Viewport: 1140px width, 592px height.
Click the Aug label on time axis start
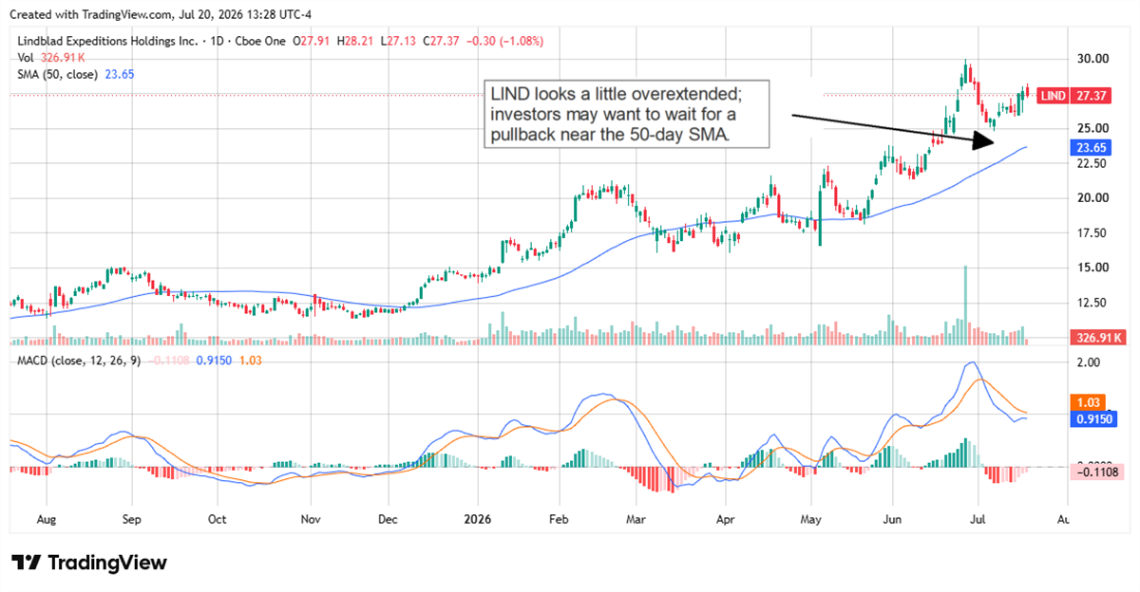click(47, 520)
